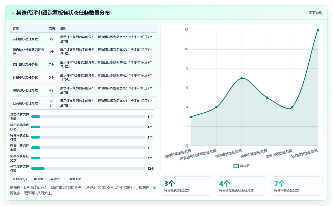The height and width of the screenshot is (206, 333).
Task: Click the 3个 value in table
Action: tap(52, 39)
